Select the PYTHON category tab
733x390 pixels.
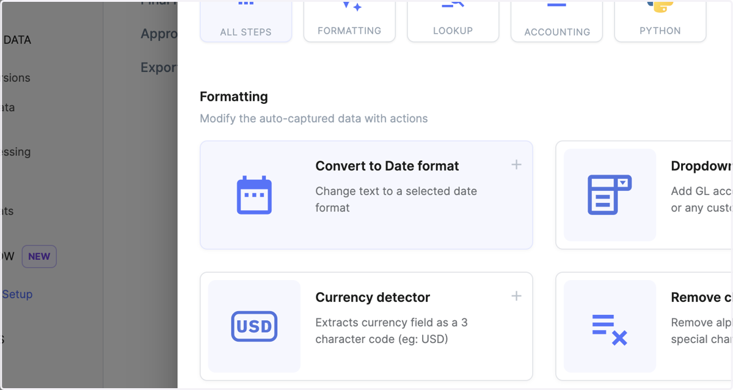tap(660, 21)
